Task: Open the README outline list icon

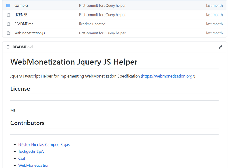Action: (x=8, y=47)
